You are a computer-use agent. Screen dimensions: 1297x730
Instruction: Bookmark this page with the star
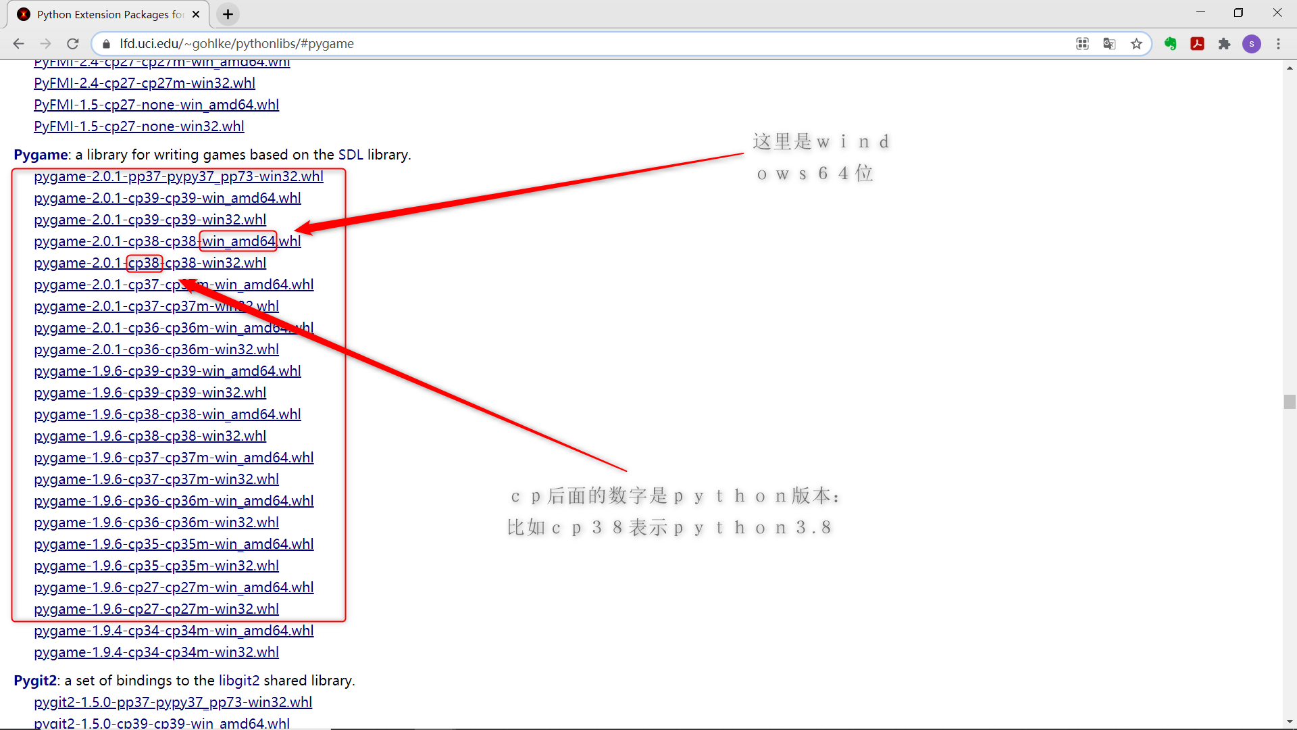tap(1137, 43)
